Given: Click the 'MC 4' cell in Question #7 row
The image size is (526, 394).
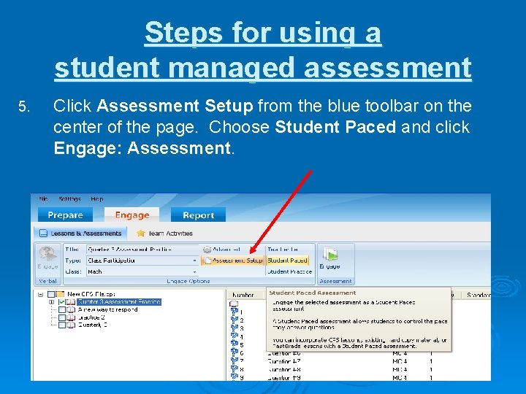Looking at the screenshot, I should [400, 361].
